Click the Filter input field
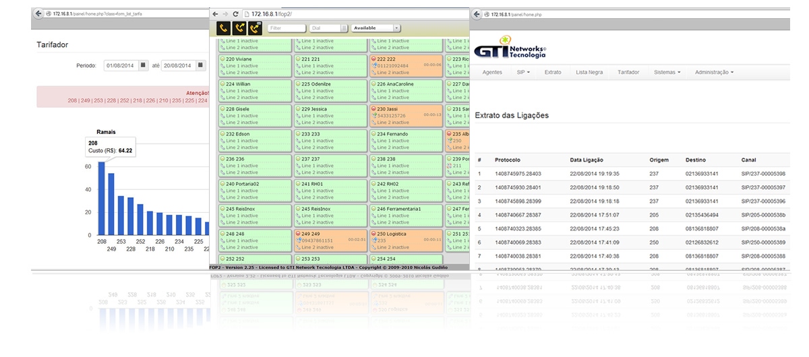Image resolution: width=809 pixels, height=357 pixels. (x=287, y=28)
